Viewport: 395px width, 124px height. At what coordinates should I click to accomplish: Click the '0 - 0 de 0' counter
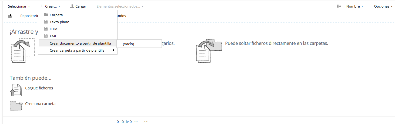click(124, 122)
